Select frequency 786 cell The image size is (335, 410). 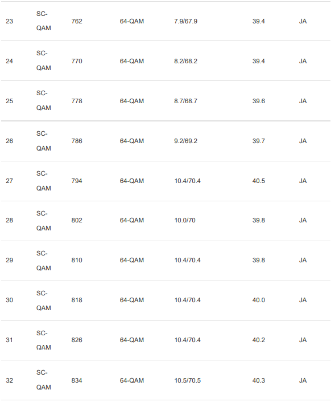tap(77, 141)
